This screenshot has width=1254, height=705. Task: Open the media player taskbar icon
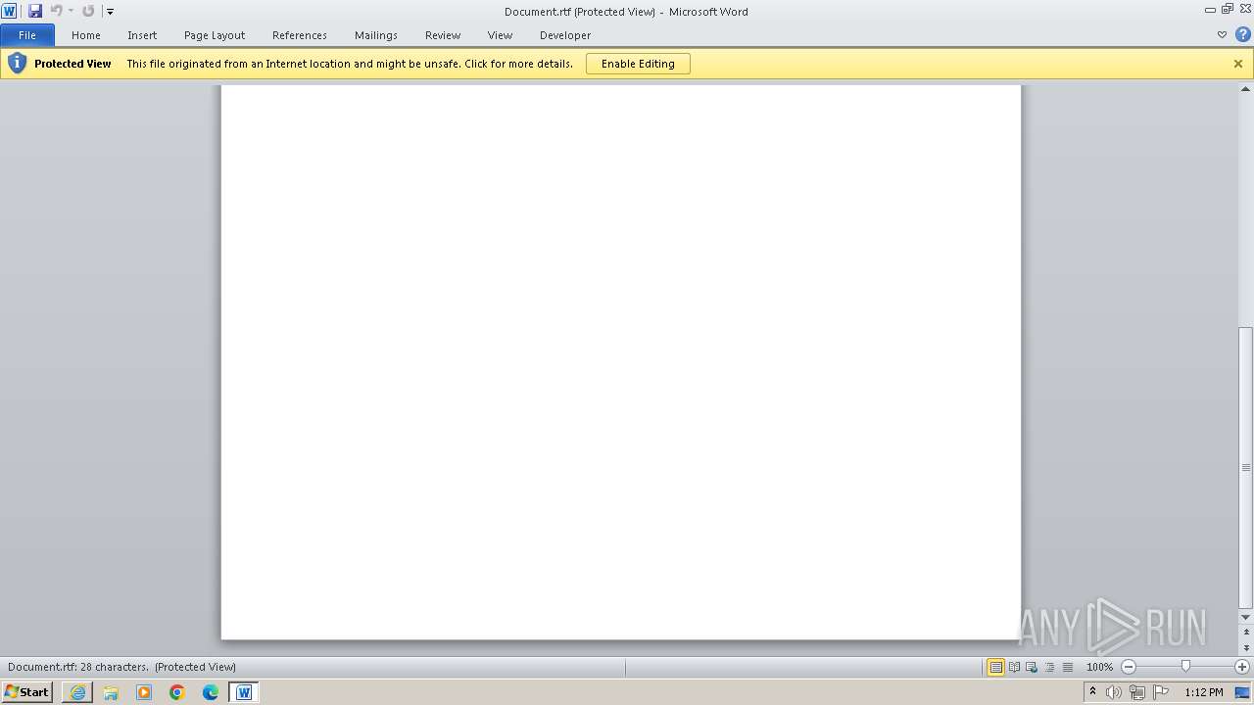(144, 692)
